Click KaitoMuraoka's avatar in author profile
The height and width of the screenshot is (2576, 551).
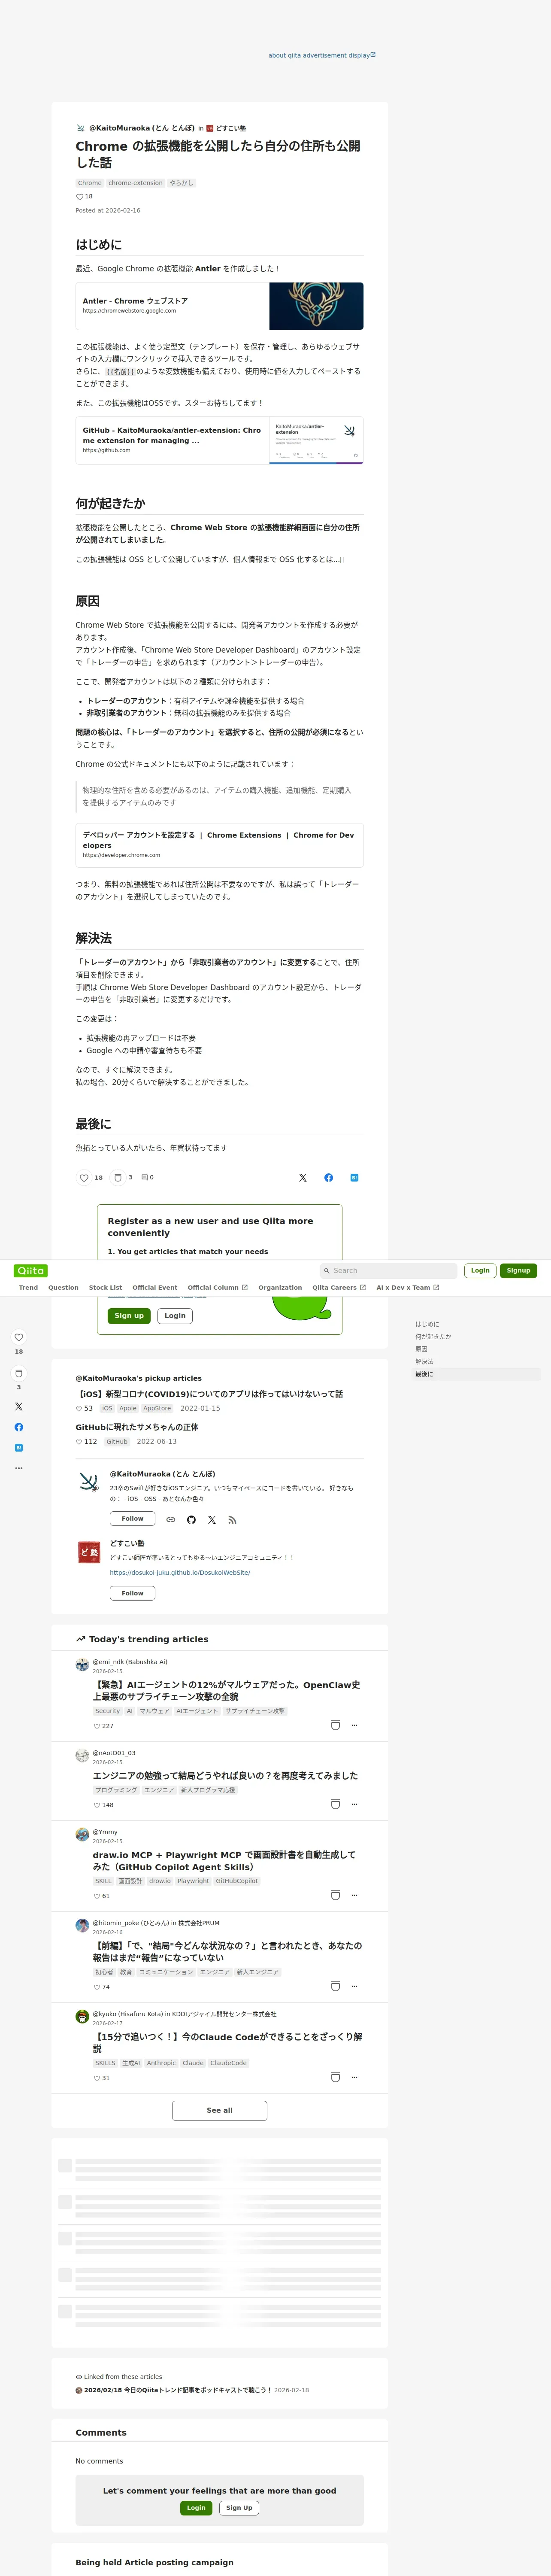[x=89, y=1482]
